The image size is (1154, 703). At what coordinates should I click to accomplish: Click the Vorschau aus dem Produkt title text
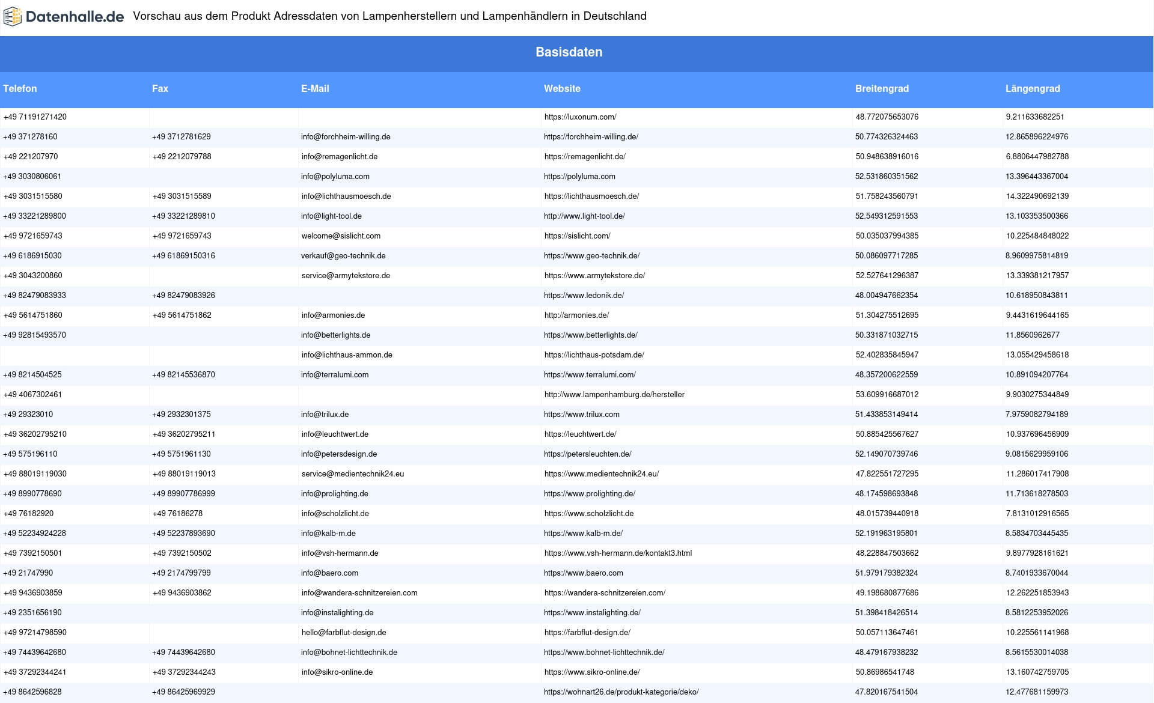[x=389, y=16]
